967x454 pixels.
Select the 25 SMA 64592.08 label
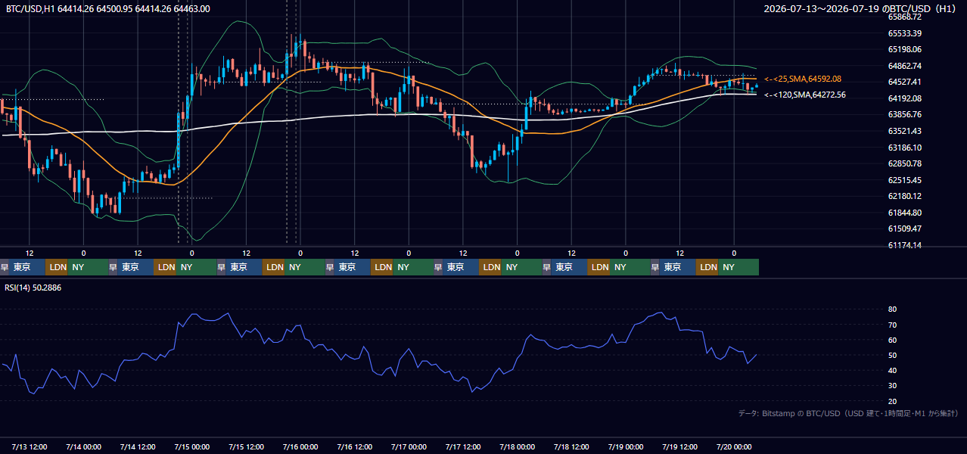tap(803, 79)
